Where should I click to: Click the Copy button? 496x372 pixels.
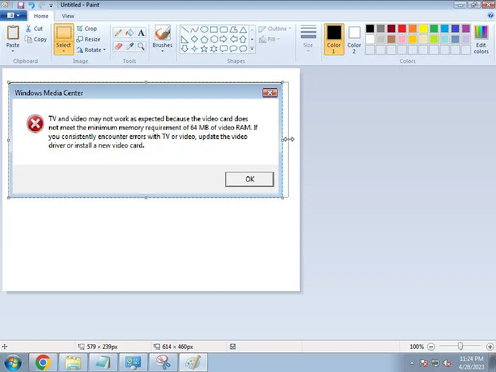tap(36, 39)
